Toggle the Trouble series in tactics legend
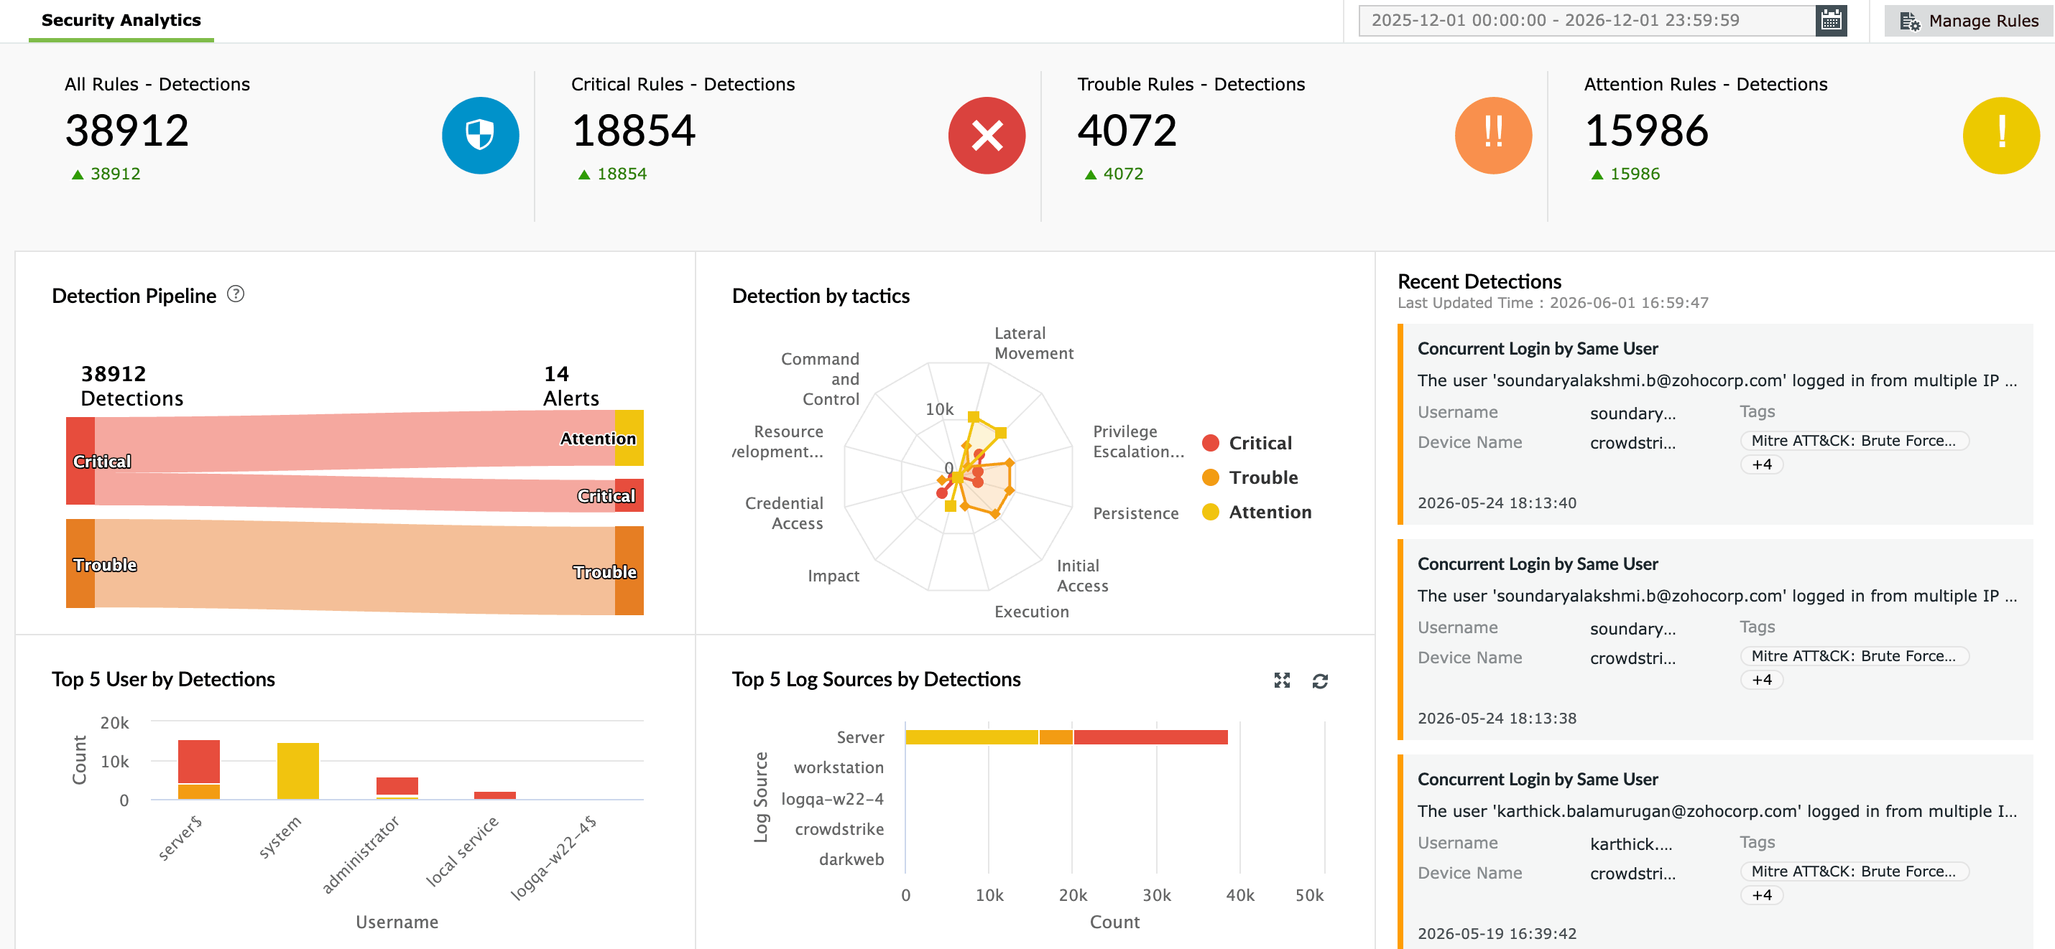The height and width of the screenshot is (949, 2055). point(1250,477)
